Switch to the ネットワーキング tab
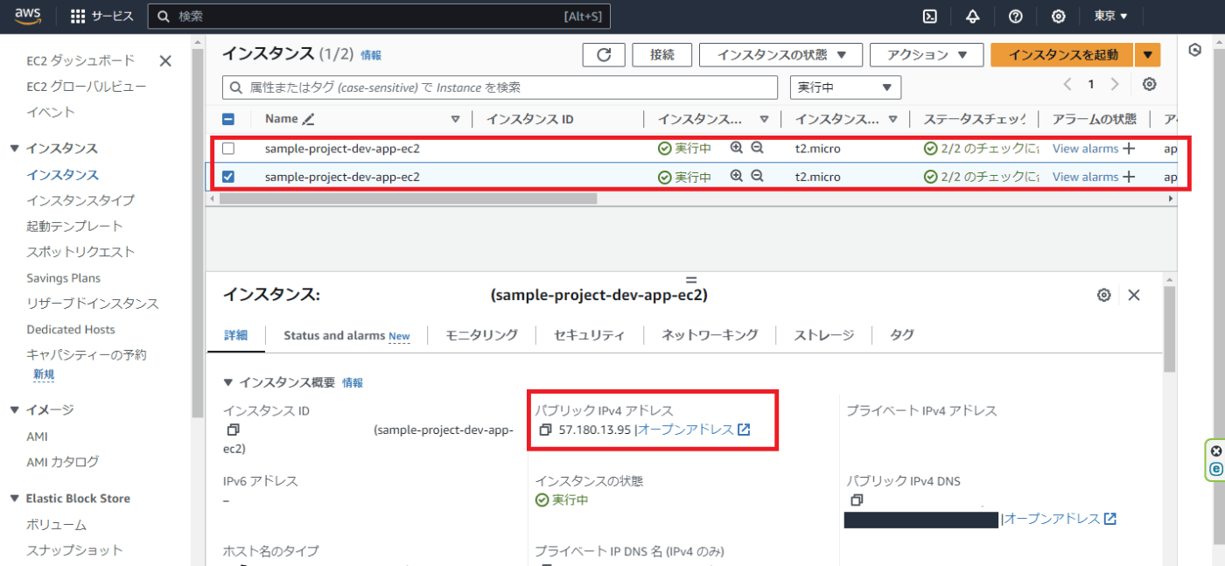The height and width of the screenshot is (566, 1225). pos(710,335)
